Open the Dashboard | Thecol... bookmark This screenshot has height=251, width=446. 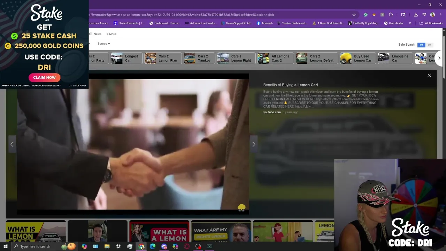click(165, 23)
